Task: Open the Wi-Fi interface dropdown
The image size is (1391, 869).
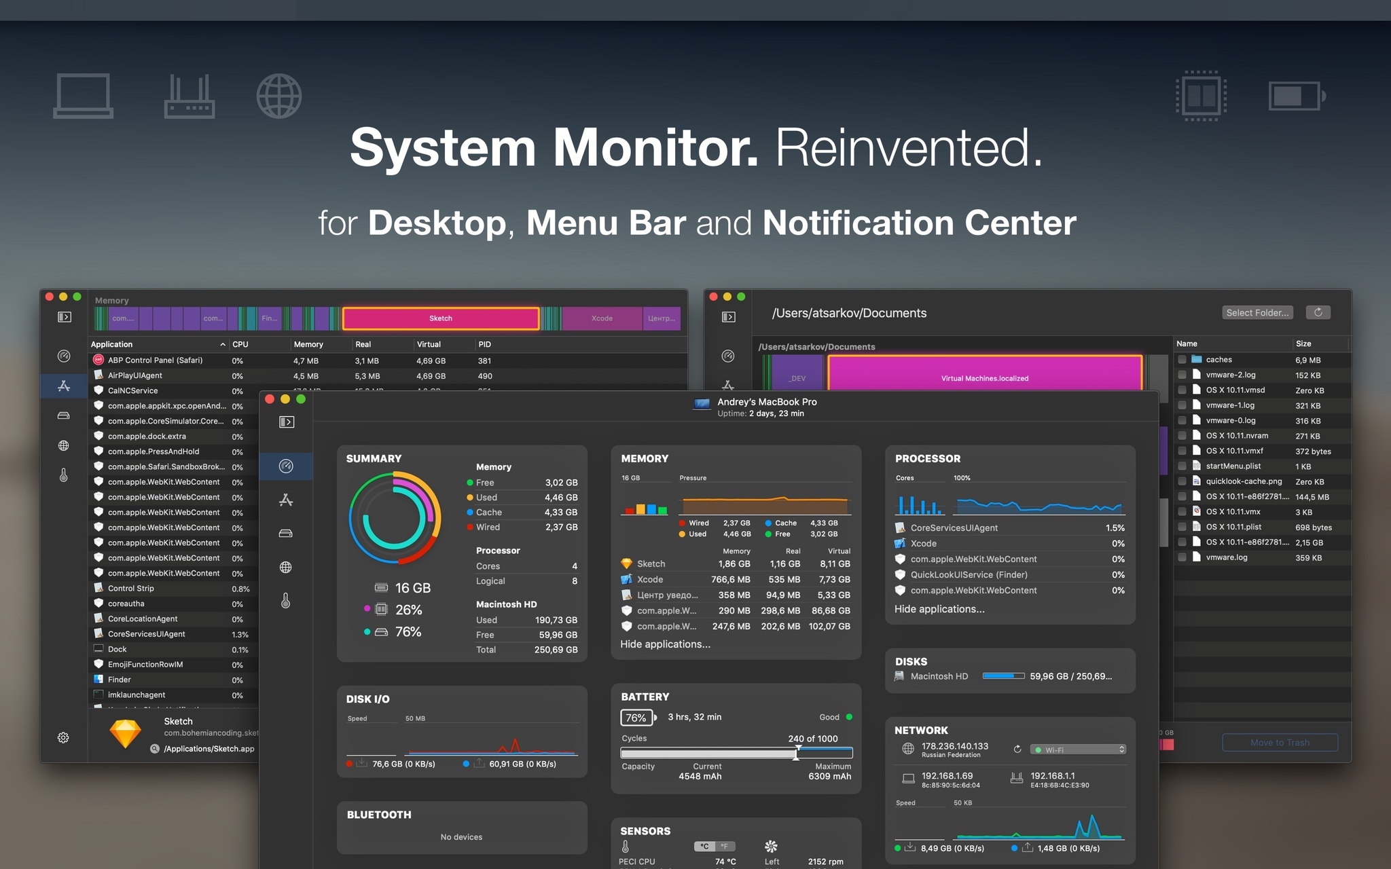Action: [1078, 749]
